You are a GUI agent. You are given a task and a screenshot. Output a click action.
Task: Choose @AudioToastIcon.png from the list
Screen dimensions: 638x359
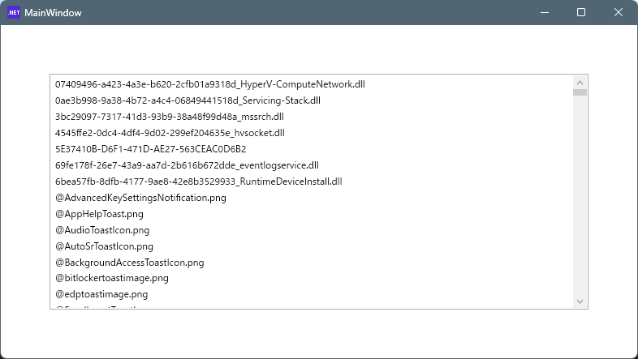102,230
